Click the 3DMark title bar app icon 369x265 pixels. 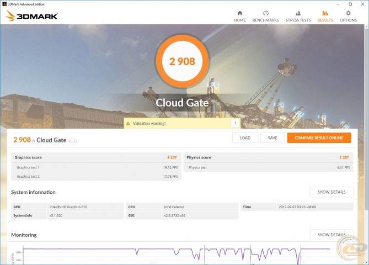tap(4, 4)
